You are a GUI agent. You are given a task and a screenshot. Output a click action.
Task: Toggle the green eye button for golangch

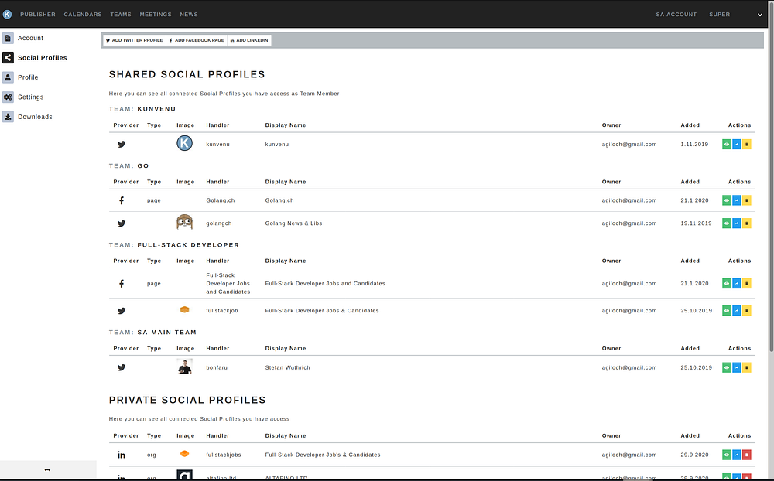pyautogui.click(x=727, y=223)
